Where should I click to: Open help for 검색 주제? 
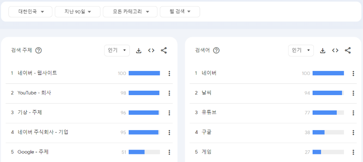click(38, 50)
